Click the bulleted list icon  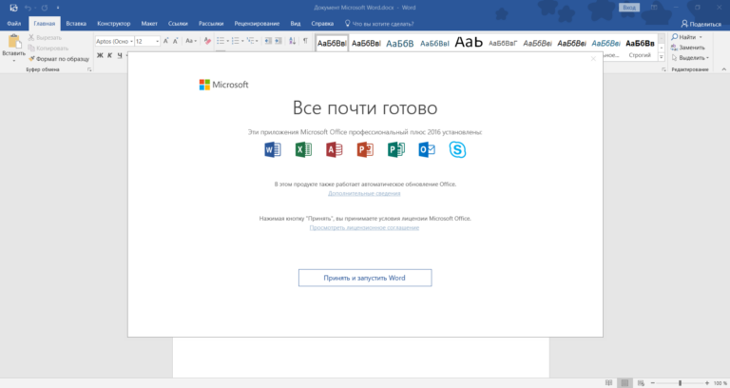pos(222,41)
